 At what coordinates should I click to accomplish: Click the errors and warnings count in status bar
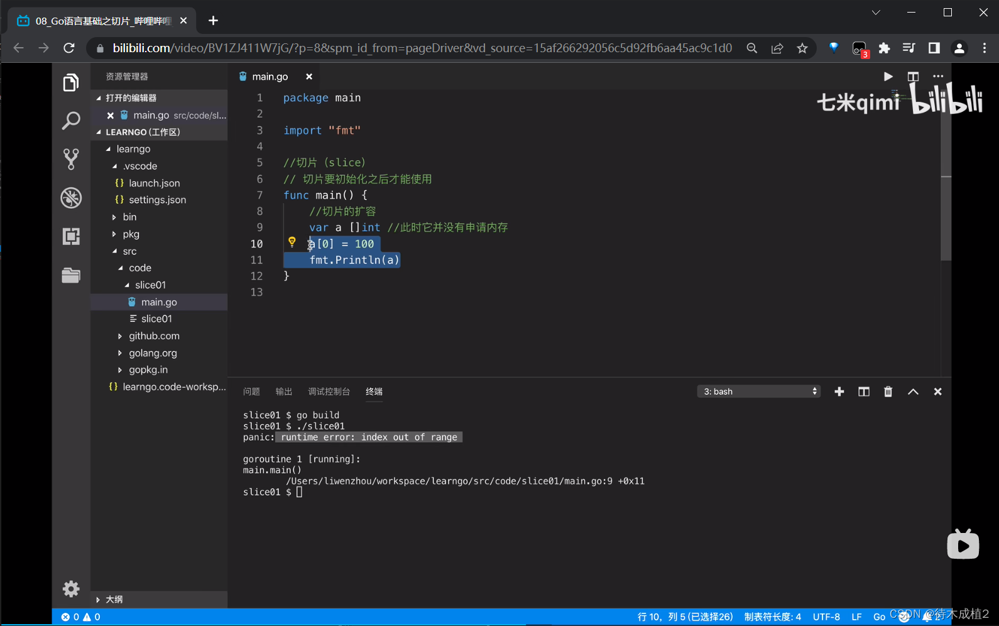tap(80, 617)
